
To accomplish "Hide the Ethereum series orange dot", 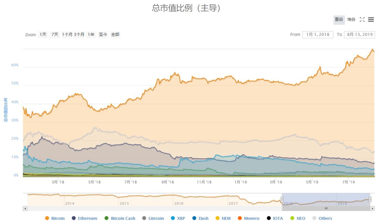I will 74,218.
